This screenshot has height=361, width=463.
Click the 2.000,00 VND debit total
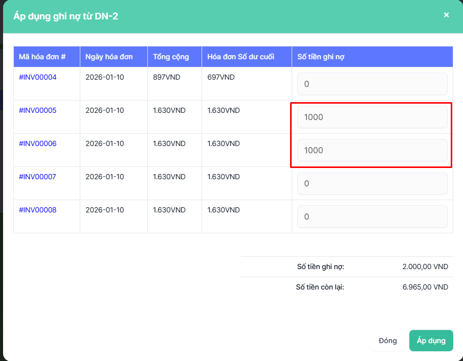click(x=425, y=267)
